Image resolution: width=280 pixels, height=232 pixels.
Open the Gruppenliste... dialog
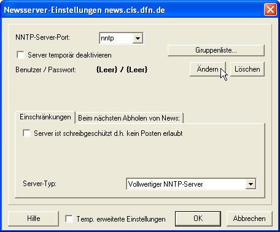[216, 50]
